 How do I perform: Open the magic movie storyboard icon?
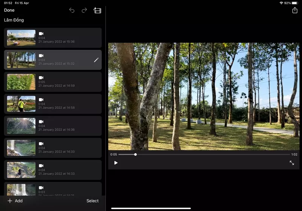(97, 10)
